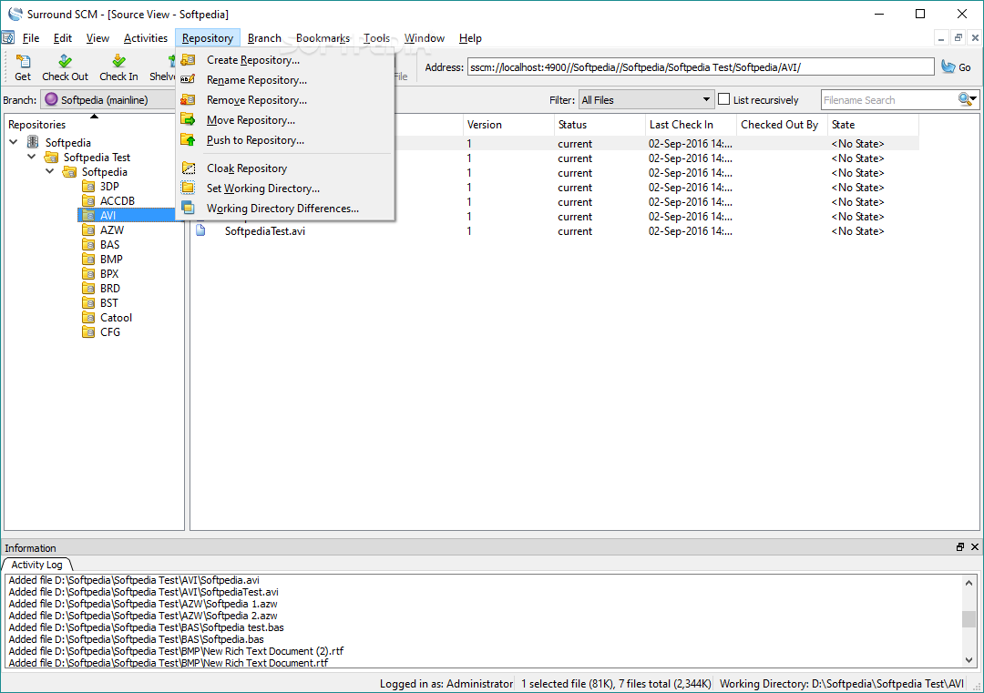
Task: Click the Activity Log scrollbar thumb
Action: 969,618
